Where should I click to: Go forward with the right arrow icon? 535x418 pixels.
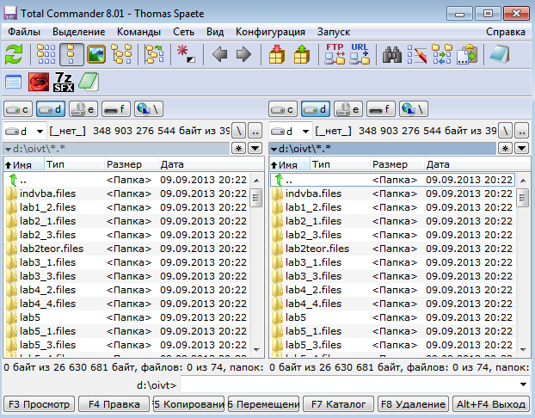[x=243, y=54]
